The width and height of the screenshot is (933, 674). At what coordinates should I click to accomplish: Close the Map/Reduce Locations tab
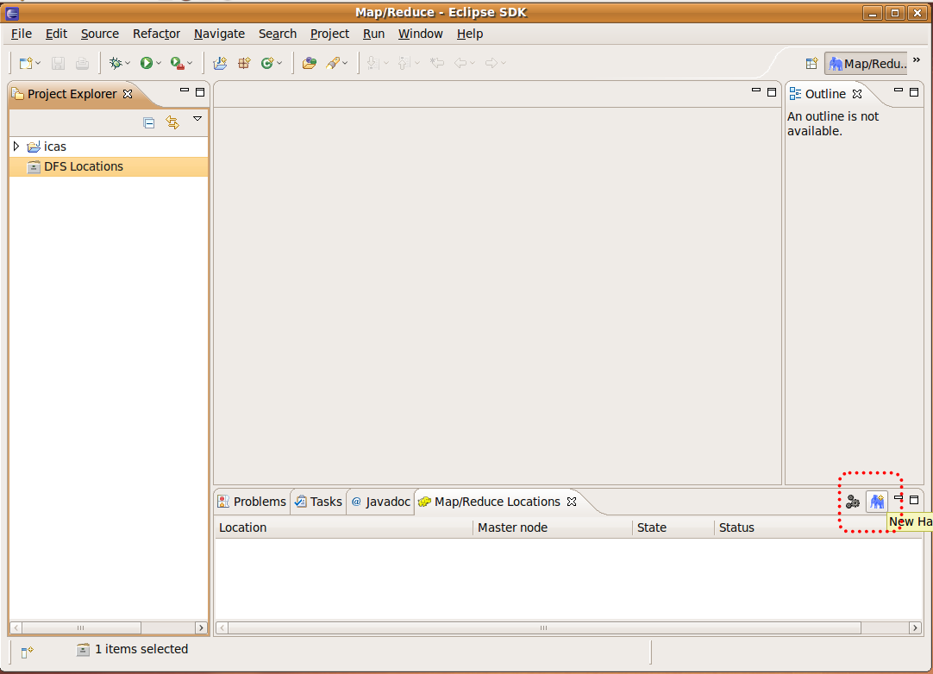click(x=571, y=501)
